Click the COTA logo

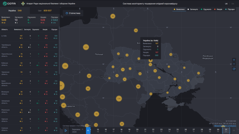(10, 3)
